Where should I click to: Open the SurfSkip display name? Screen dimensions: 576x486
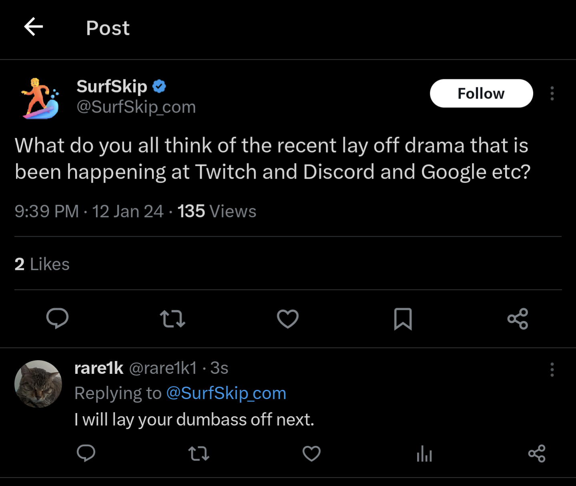pos(112,86)
